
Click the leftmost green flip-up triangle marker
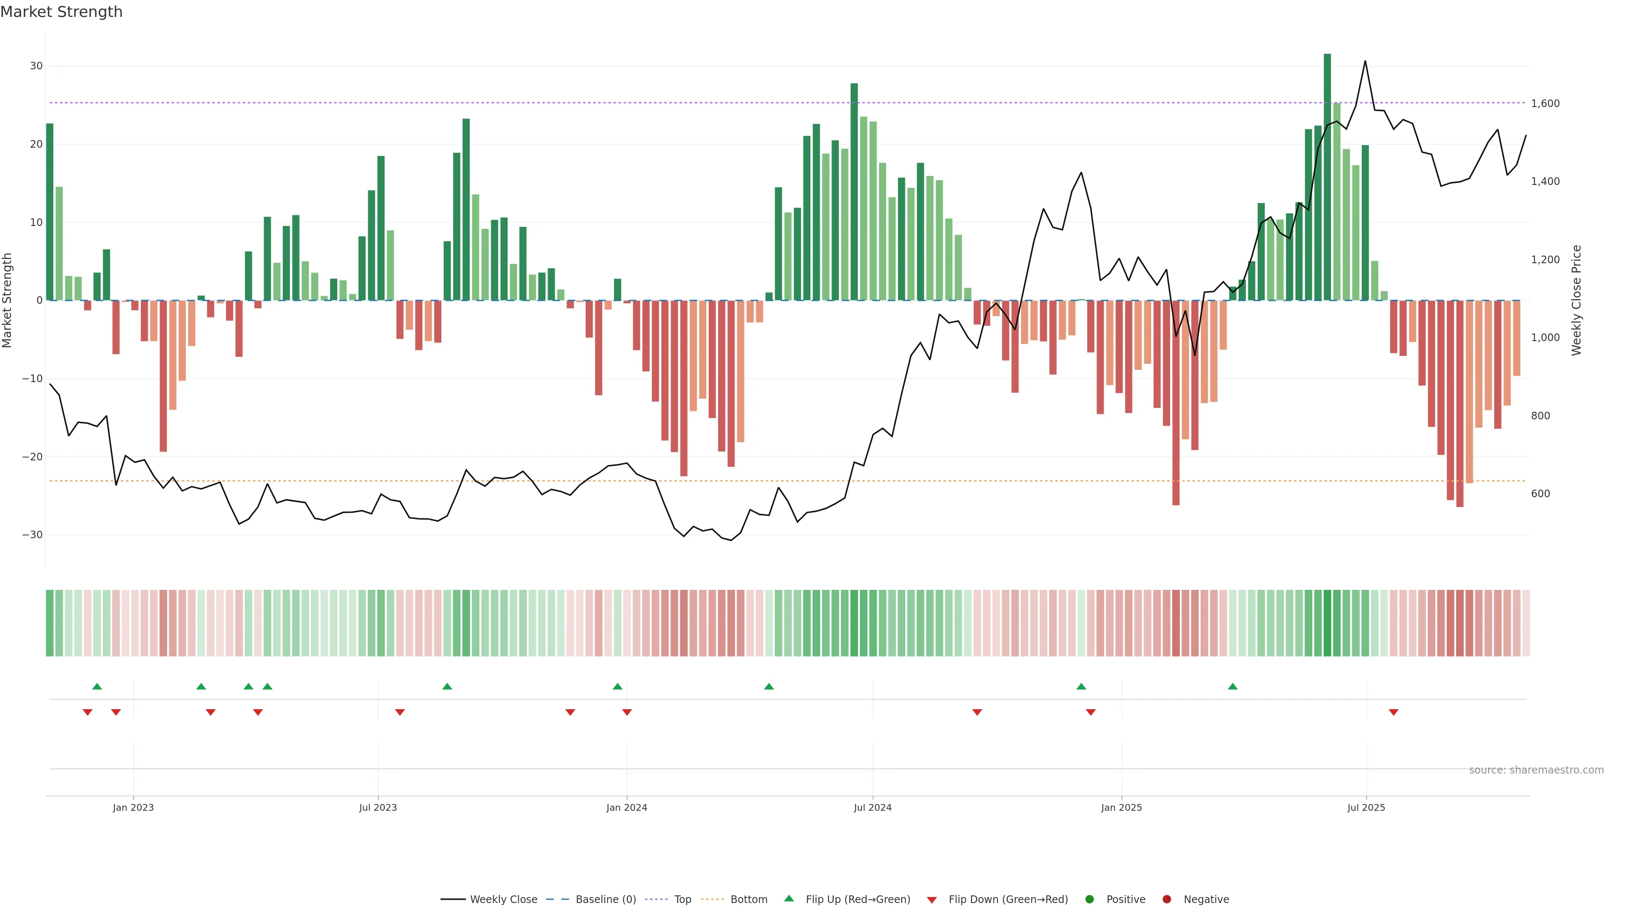click(x=97, y=686)
